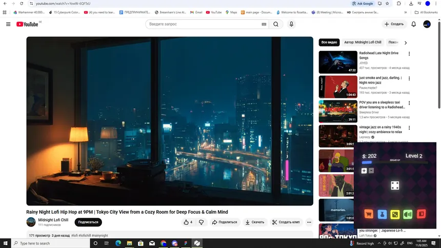Open the three-dot more actions menu under video

309,222
